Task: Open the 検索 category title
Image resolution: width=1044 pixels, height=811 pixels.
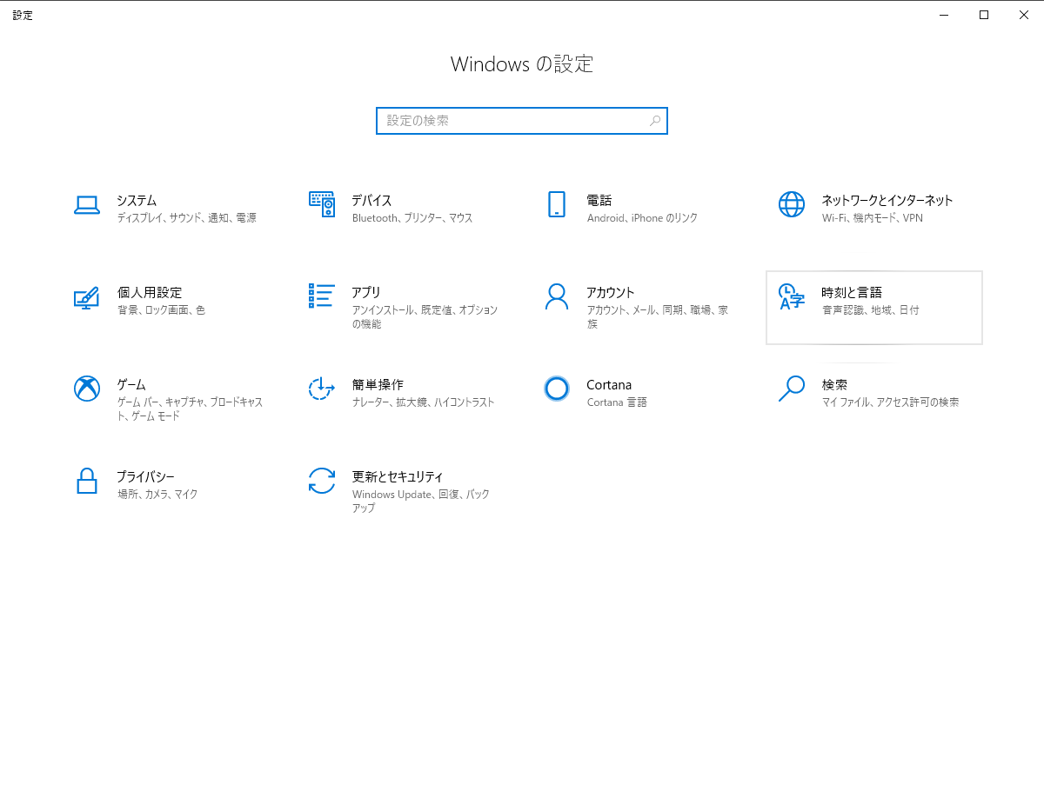Action: pyautogui.click(x=834, y=384)
